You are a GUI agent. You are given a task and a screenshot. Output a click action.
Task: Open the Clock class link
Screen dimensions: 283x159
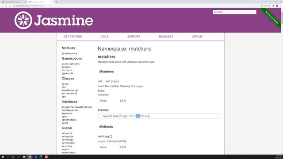pos(65,84)
